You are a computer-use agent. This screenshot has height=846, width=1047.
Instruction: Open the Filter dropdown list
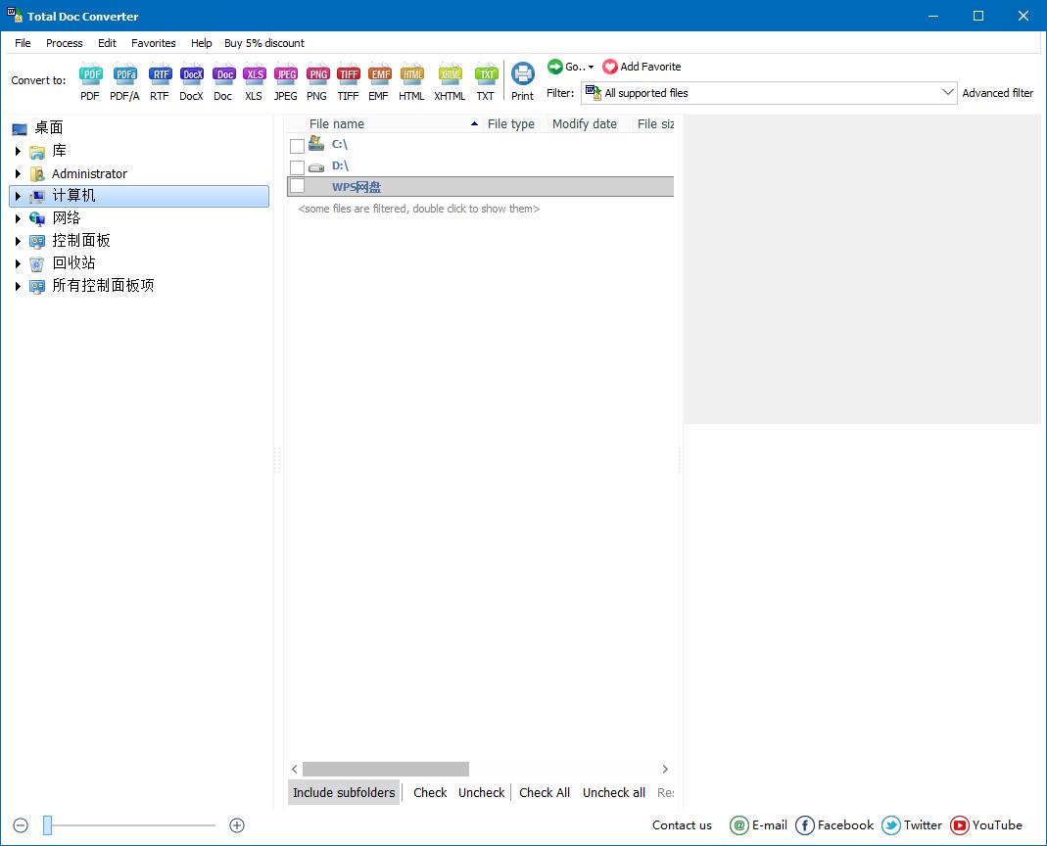click(x=947, y=92)
